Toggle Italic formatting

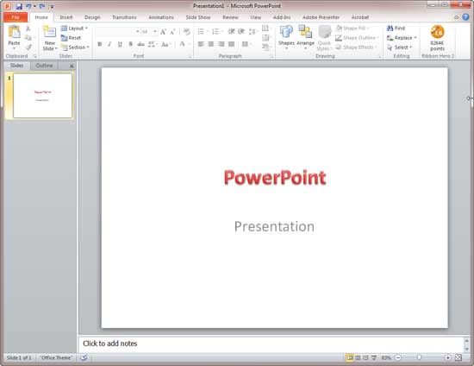click(109, 44)
